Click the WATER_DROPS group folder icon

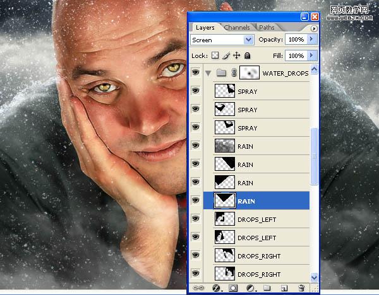coord(221,72)
